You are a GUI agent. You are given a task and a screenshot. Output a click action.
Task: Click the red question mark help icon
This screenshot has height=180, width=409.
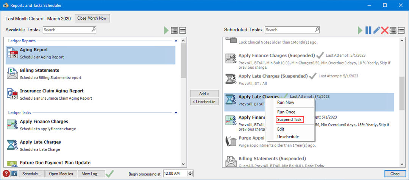(x=6, y=174)
